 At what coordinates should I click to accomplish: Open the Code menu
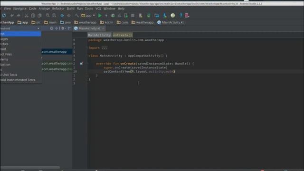[33, 9]
